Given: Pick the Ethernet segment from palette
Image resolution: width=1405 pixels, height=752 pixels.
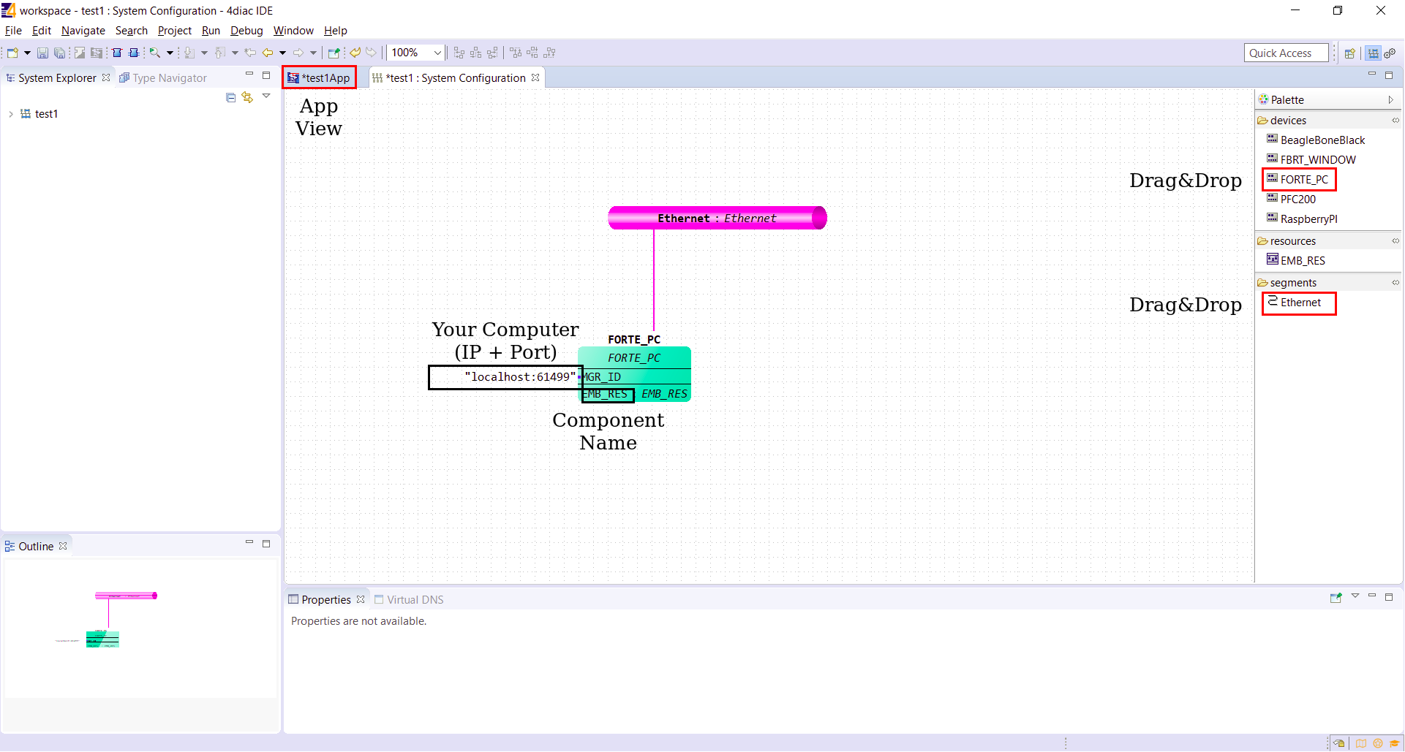Looking at the screenshot, I should pyautogui.click(x=1300, y=303).
